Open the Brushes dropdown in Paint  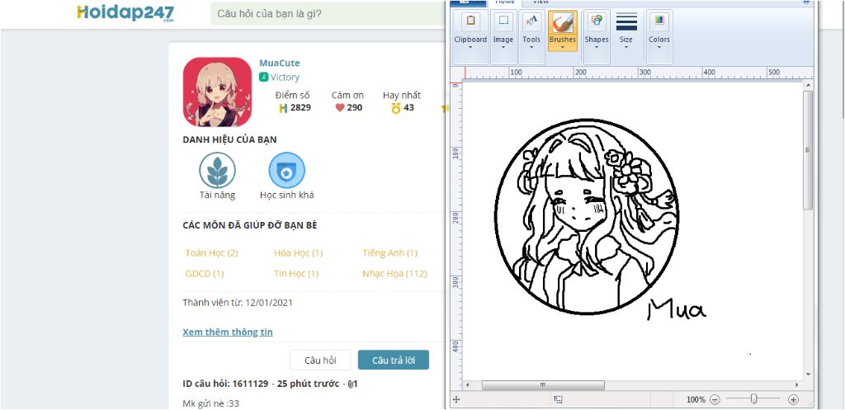tap(563, 31)
